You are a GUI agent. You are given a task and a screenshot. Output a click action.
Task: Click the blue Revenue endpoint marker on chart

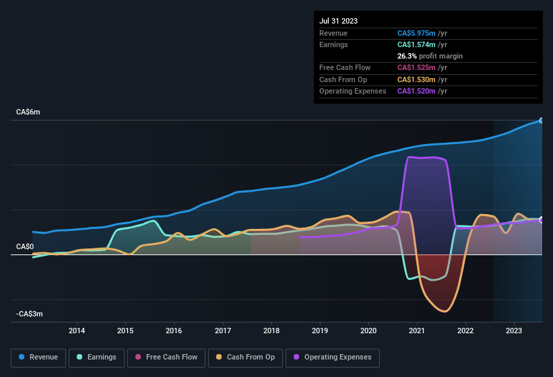click(542, 121)
